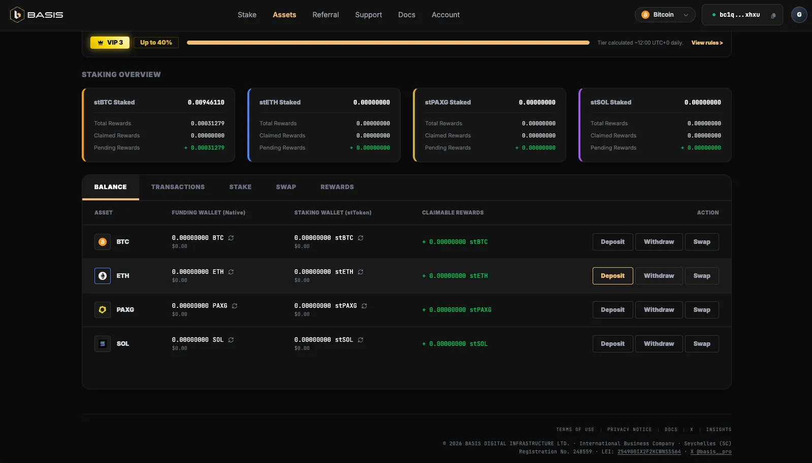Refresh BTC funding wallet balance
The height and width of the screenshot is (463, 812).
231,238
